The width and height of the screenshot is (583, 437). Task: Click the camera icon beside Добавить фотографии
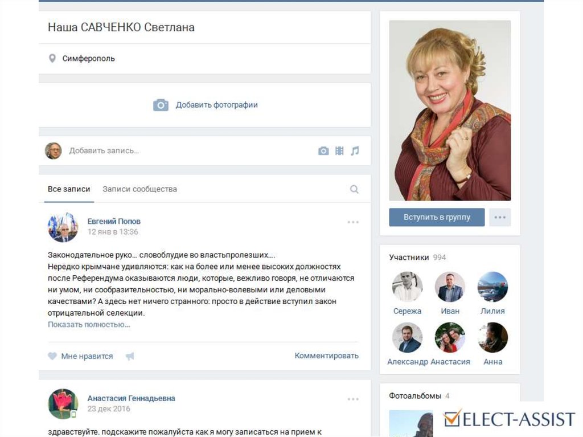(x=161, y=105)
